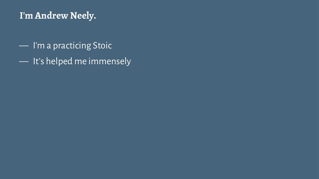Click the "I'm a practicing Stoic" bullet line

[72, 45]
